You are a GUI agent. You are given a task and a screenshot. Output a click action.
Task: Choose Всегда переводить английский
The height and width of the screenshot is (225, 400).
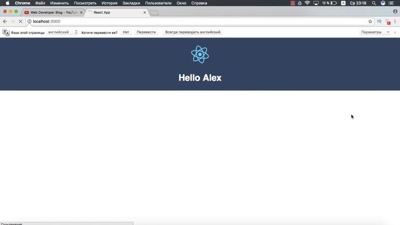click(x=193, y=32)
